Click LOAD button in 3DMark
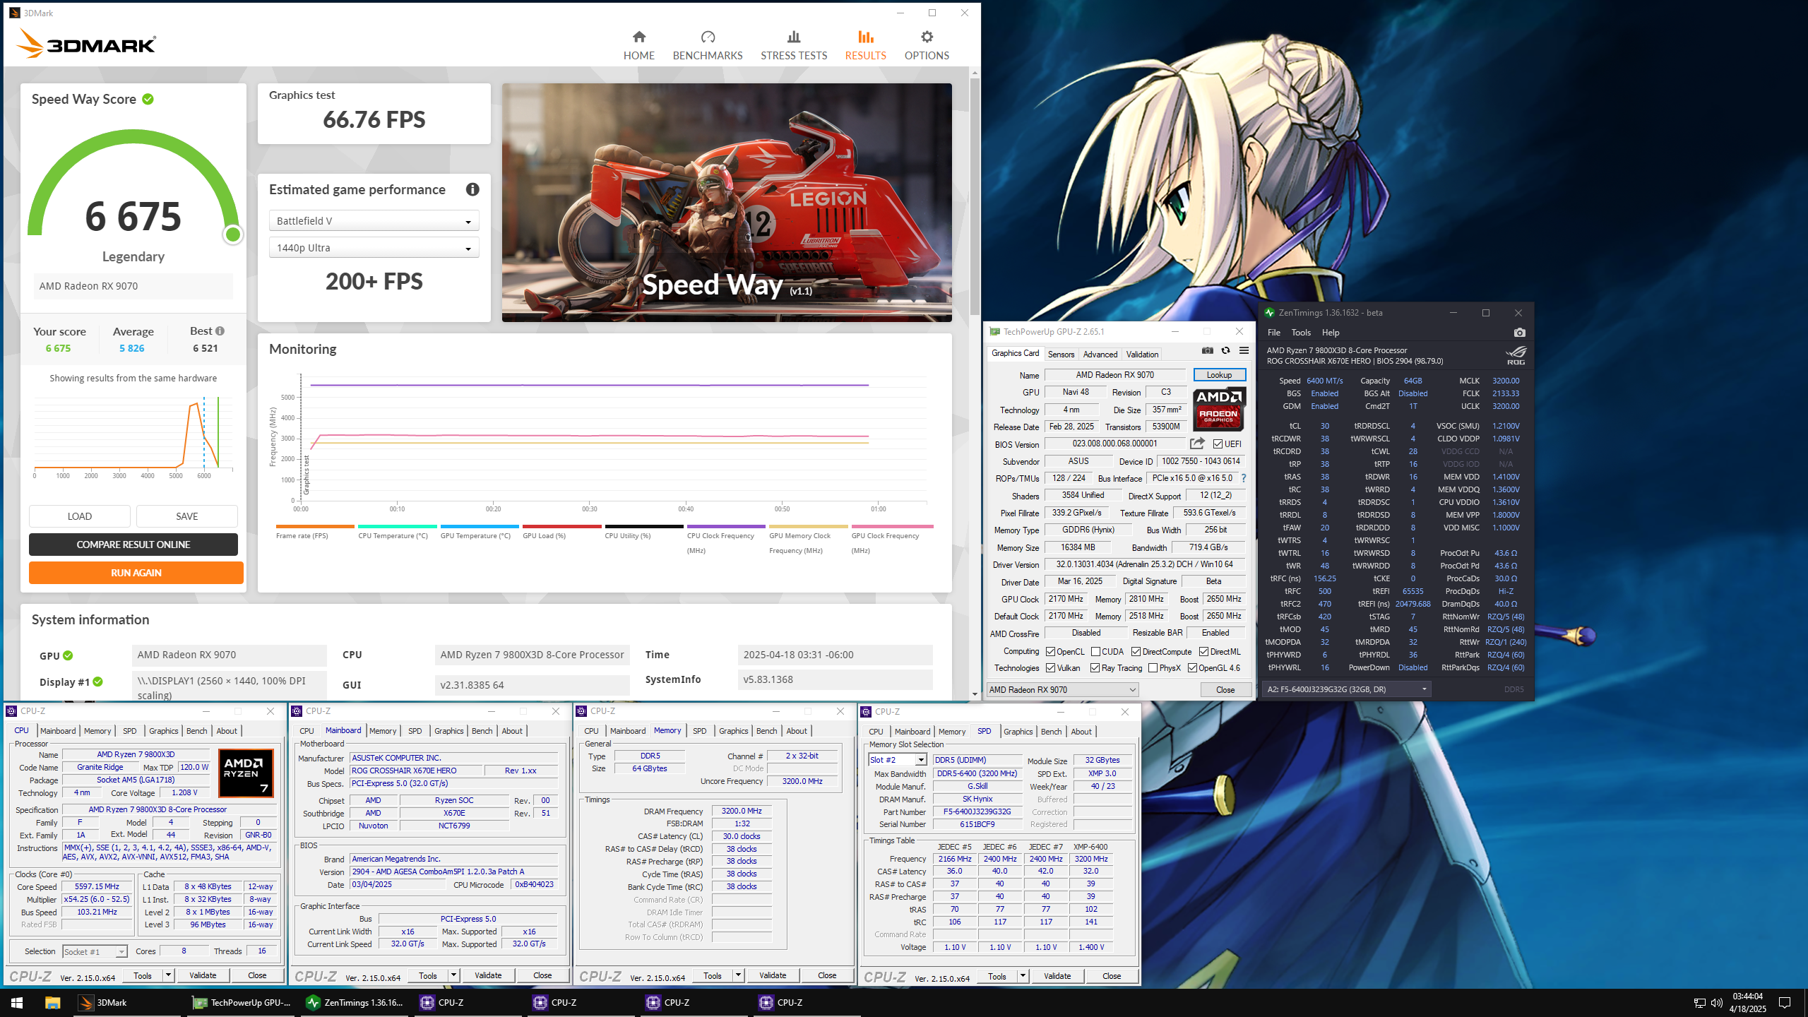1808x1017 pixels. pyautogui.click(x=80, y=516)
